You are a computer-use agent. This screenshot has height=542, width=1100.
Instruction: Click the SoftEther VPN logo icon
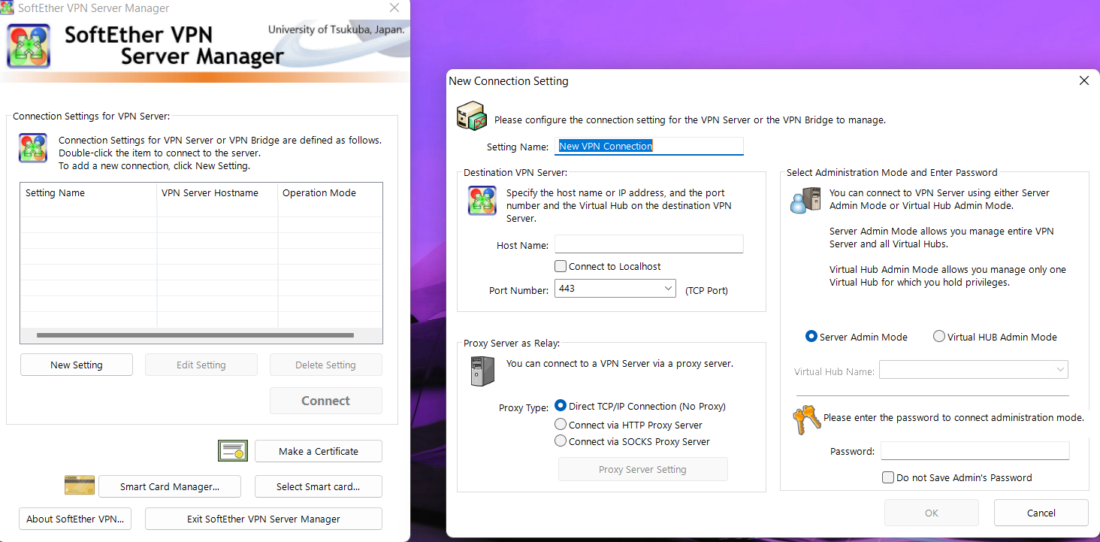coord(28,45)
